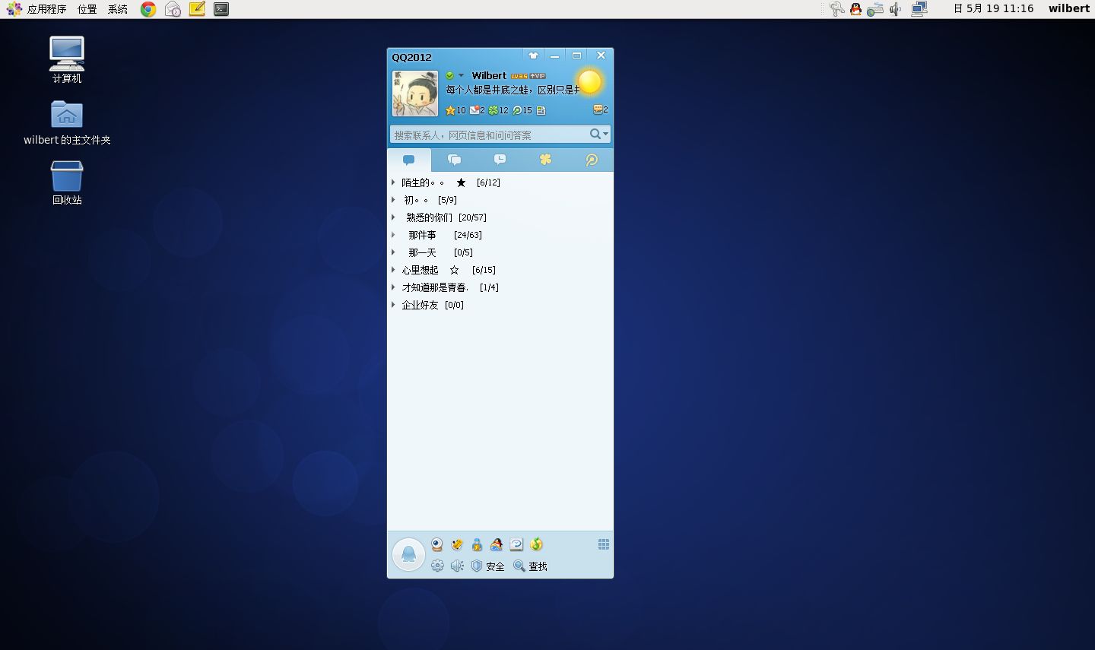1095x650 pixels.
Task: Open the application manager grid icon
Action: (x=604, y=544)
